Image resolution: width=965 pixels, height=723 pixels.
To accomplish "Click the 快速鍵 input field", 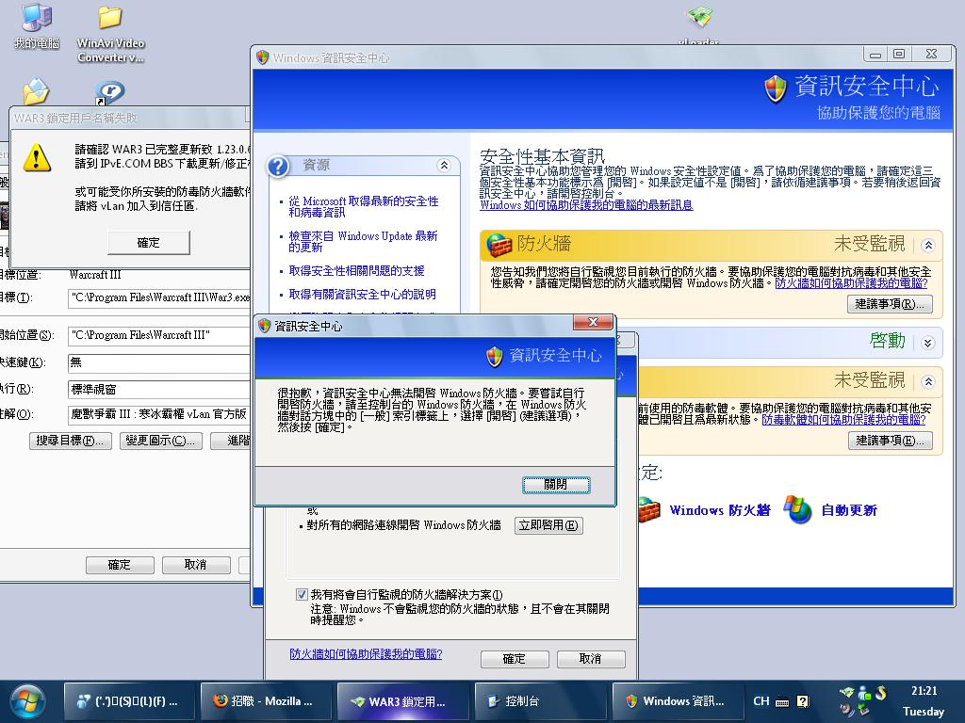I will 159,362.
